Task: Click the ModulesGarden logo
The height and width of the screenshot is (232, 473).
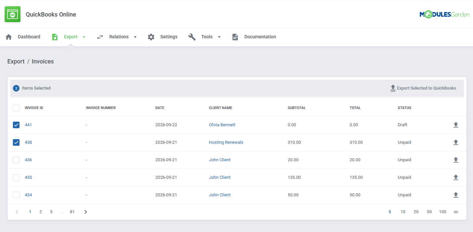Action: (x=444, y=14)
